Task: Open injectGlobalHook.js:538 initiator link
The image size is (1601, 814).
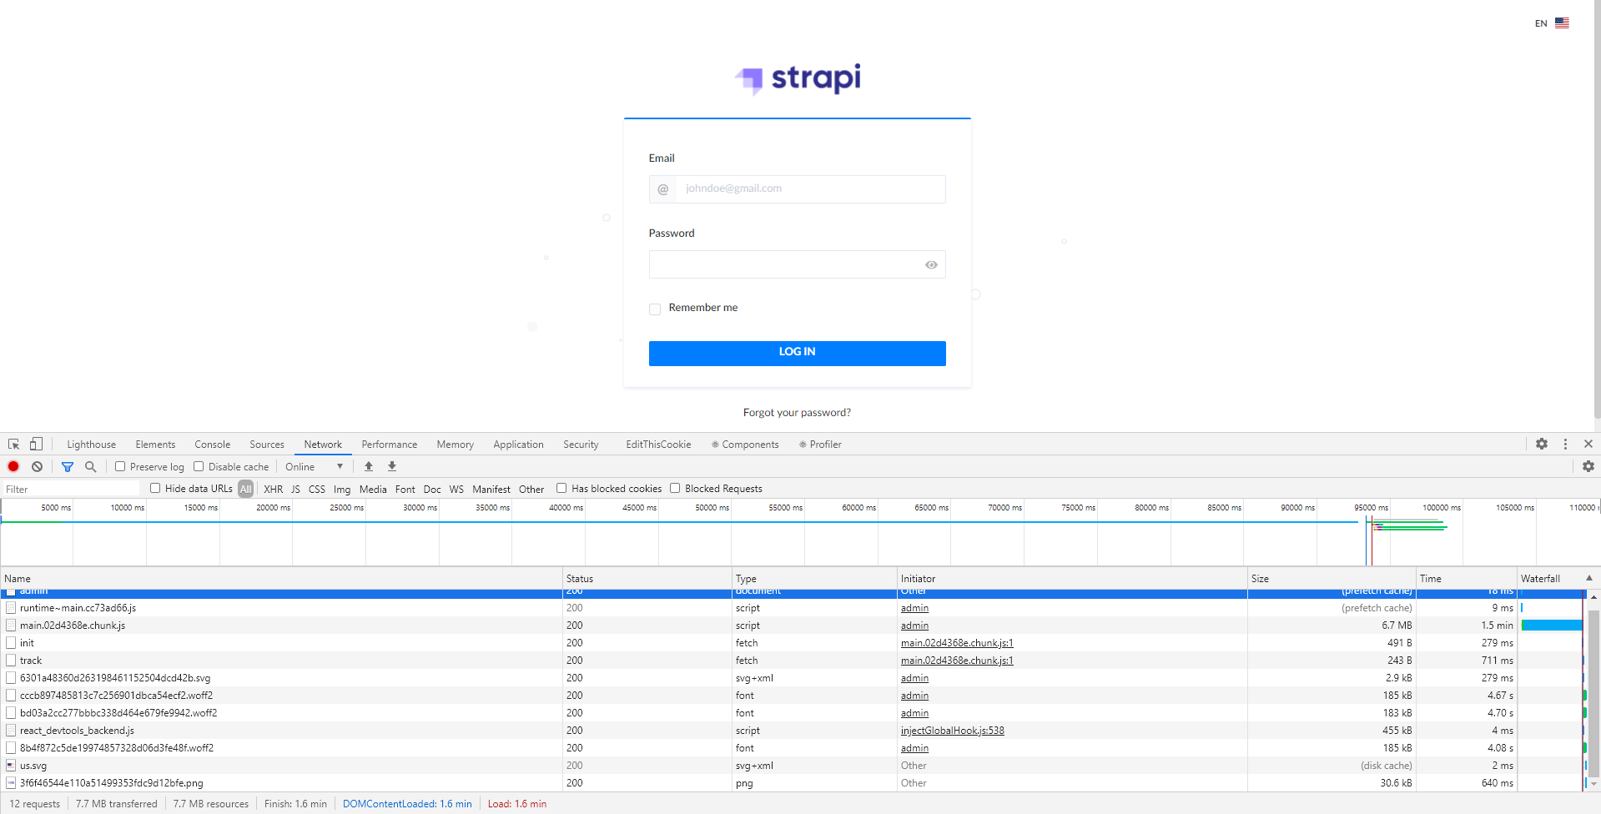Action: coord(953,731)
